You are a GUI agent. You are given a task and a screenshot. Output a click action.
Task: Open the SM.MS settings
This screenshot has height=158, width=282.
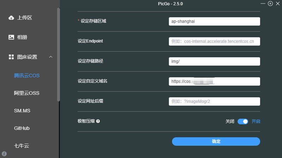click(x=22, y=111)
